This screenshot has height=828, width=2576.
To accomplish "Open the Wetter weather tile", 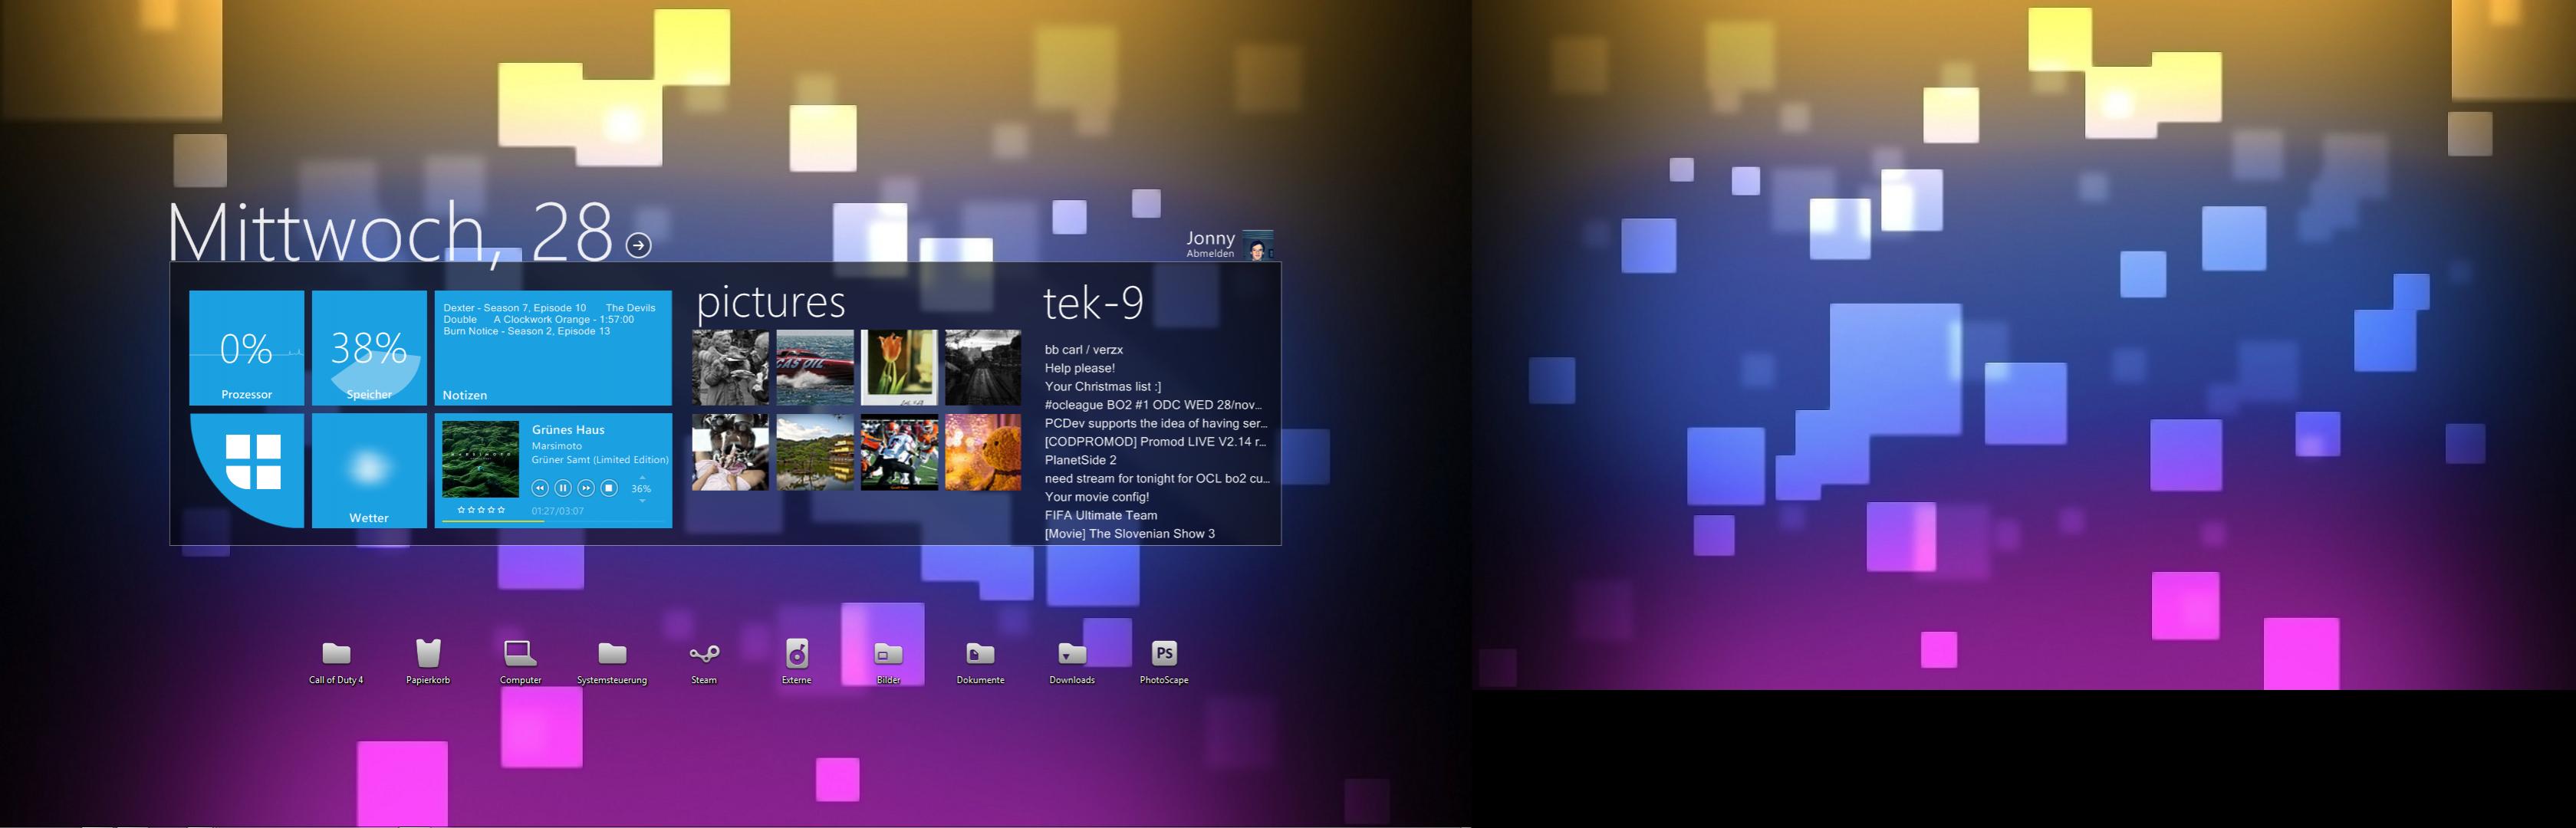I will click(x=368, y=470).
